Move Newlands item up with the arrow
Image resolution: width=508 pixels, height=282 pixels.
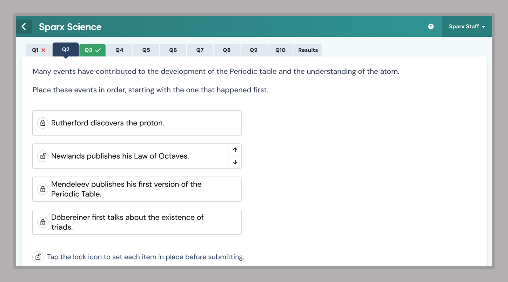(x=235, y=150)
